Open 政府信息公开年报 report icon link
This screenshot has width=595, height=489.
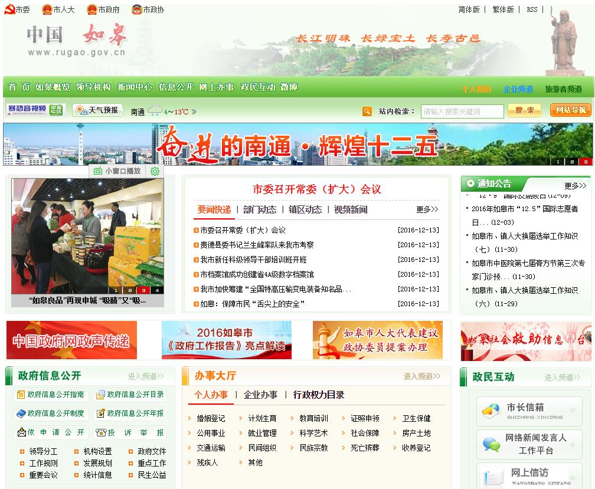(x=130, y=413)
